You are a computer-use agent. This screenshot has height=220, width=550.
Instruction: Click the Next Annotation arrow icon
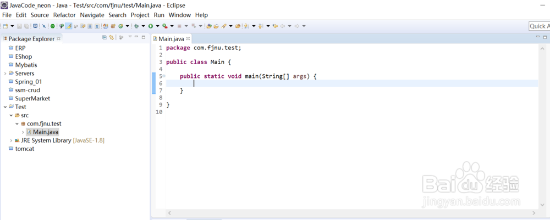246,26
